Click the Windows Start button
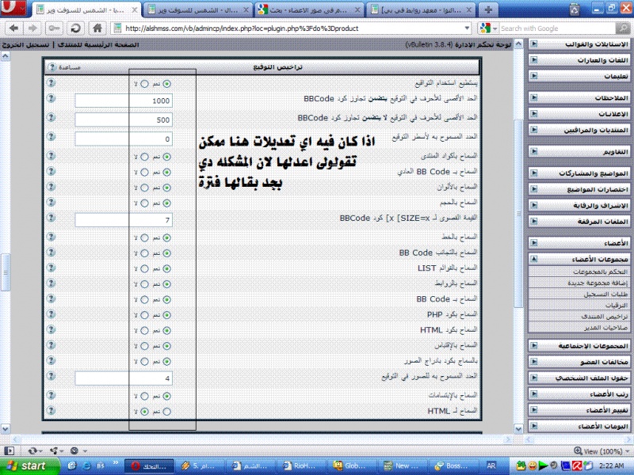 pyautogui.click(x=25, y=465)
